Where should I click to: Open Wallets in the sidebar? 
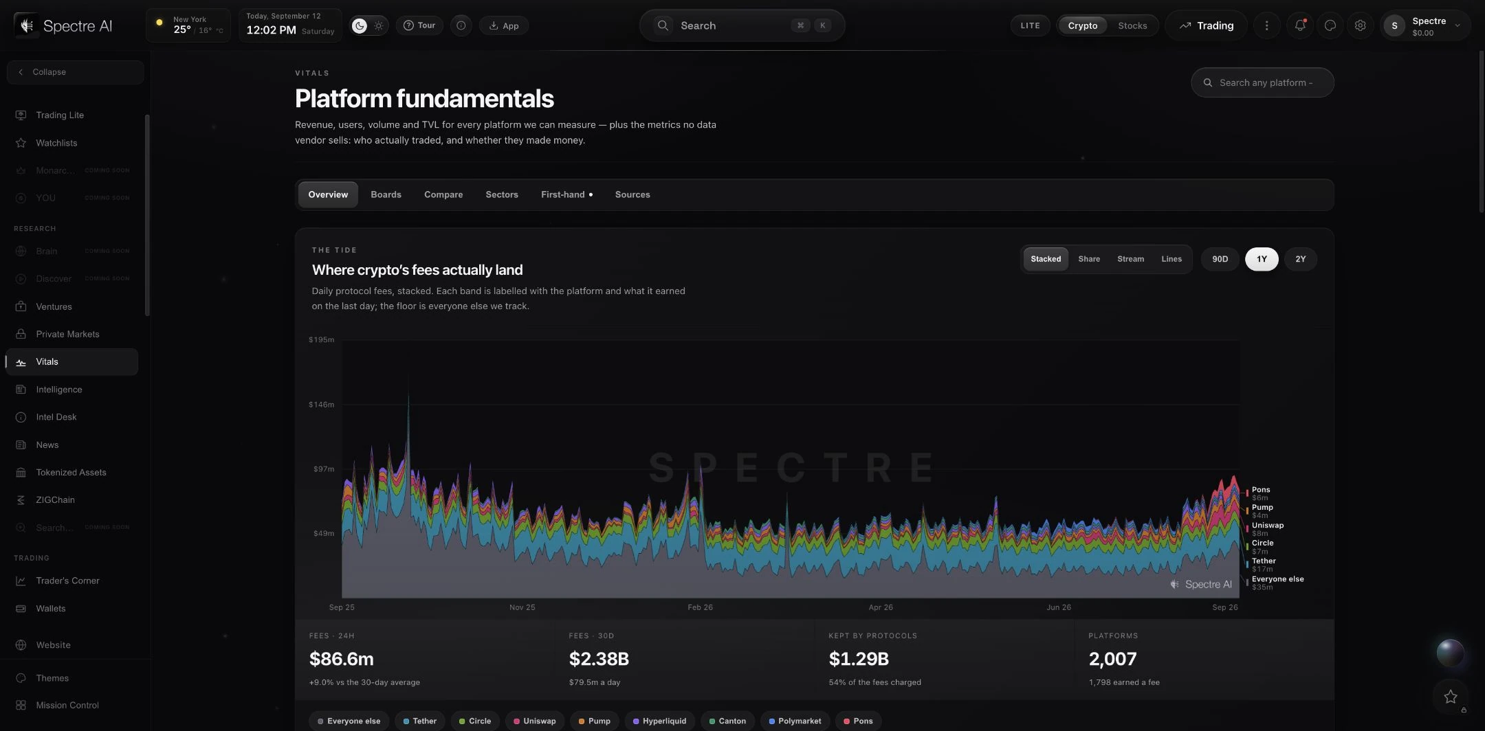(x=72, y=609)
